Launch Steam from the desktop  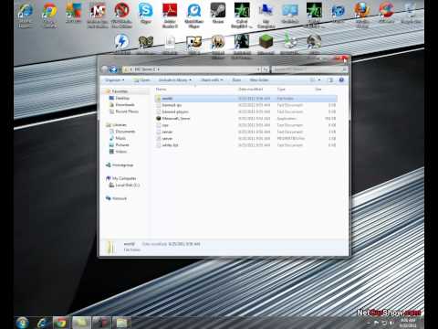(218, 14)
